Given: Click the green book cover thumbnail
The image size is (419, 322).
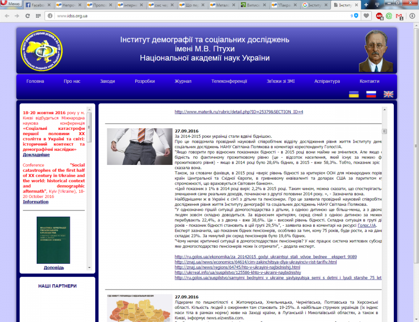Looking at the screenshot, I should pyautogui.click(x=53, y=240).
